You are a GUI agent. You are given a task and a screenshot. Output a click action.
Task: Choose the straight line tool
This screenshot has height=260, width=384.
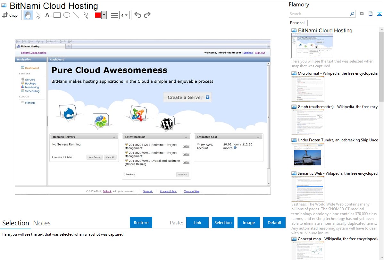pos(76,15)
